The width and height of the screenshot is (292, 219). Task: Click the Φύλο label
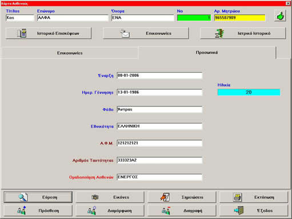point(108,110)
